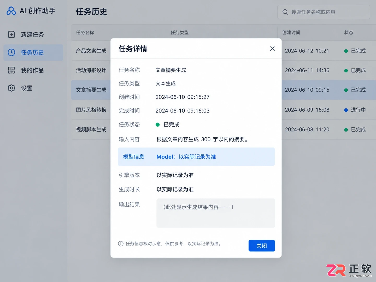Click 已完成 status in the 2024-06-08 row
376x282 pixels.
tap(358, 130)
